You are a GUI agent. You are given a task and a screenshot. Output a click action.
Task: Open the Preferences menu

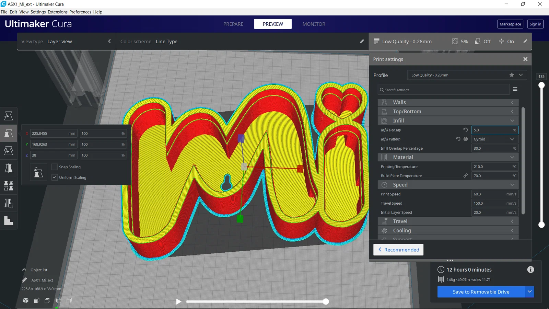point(80,12)
